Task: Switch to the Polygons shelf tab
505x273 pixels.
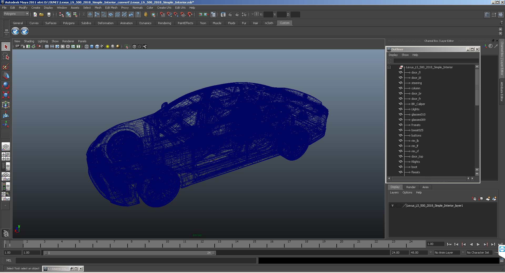Action: coord(69,23)
